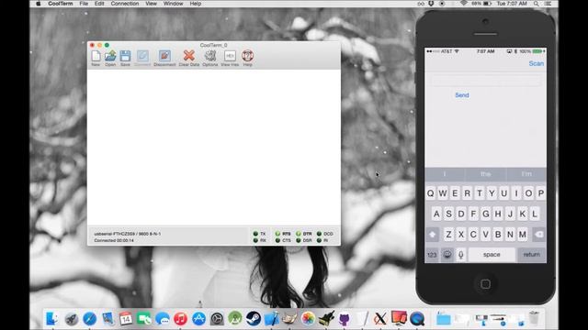The height and width of the screenshot is (330, 588).
Task: Click the Wi-Fi icon in menu bar
Action: (x=464, y=4)
